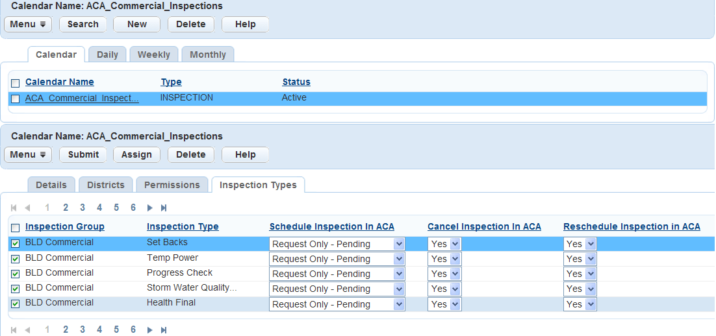Go to next page in bottom pagination

(x=149, y=330)
